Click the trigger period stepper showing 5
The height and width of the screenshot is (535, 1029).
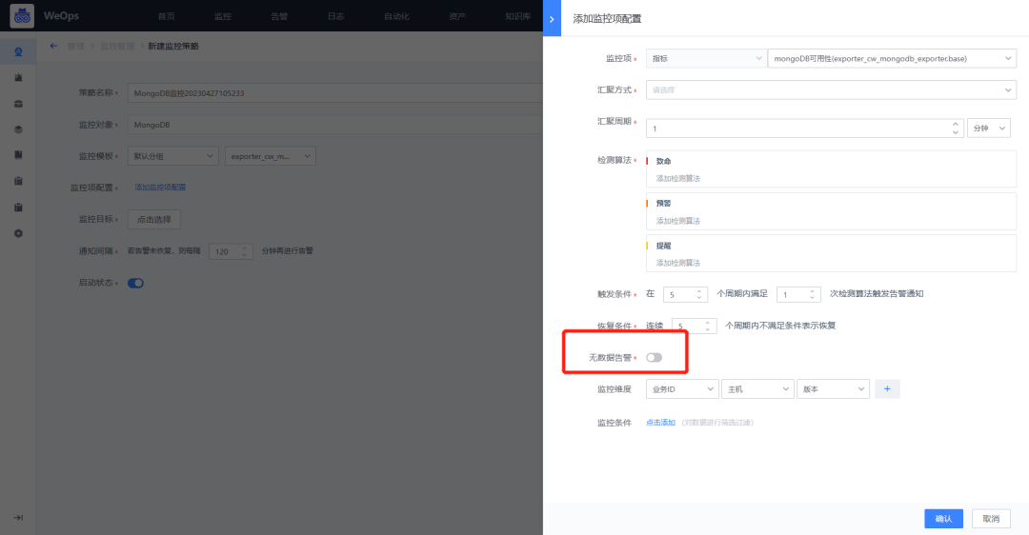[685, 294]
